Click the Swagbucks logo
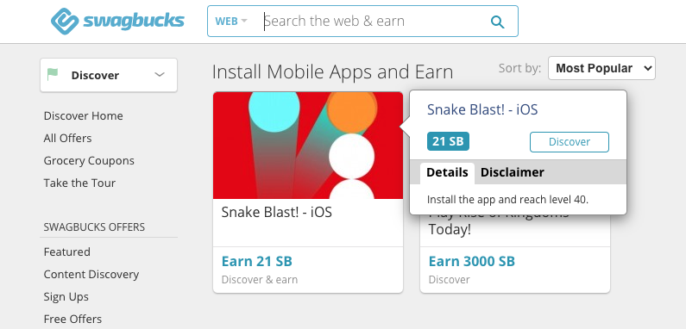 [117, 21]
